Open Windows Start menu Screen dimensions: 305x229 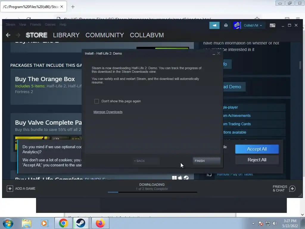(x=8, y=223)
